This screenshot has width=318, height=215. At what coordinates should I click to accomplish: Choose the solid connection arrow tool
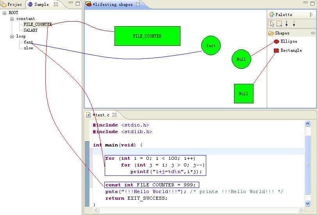coord(287,24)
